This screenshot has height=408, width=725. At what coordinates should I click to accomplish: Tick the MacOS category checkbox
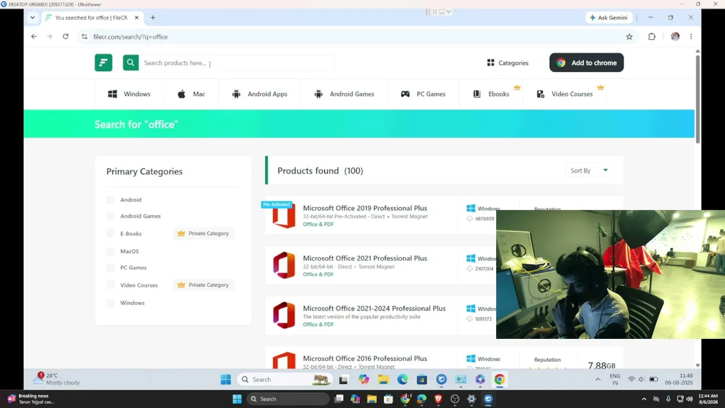pos(110,251)
